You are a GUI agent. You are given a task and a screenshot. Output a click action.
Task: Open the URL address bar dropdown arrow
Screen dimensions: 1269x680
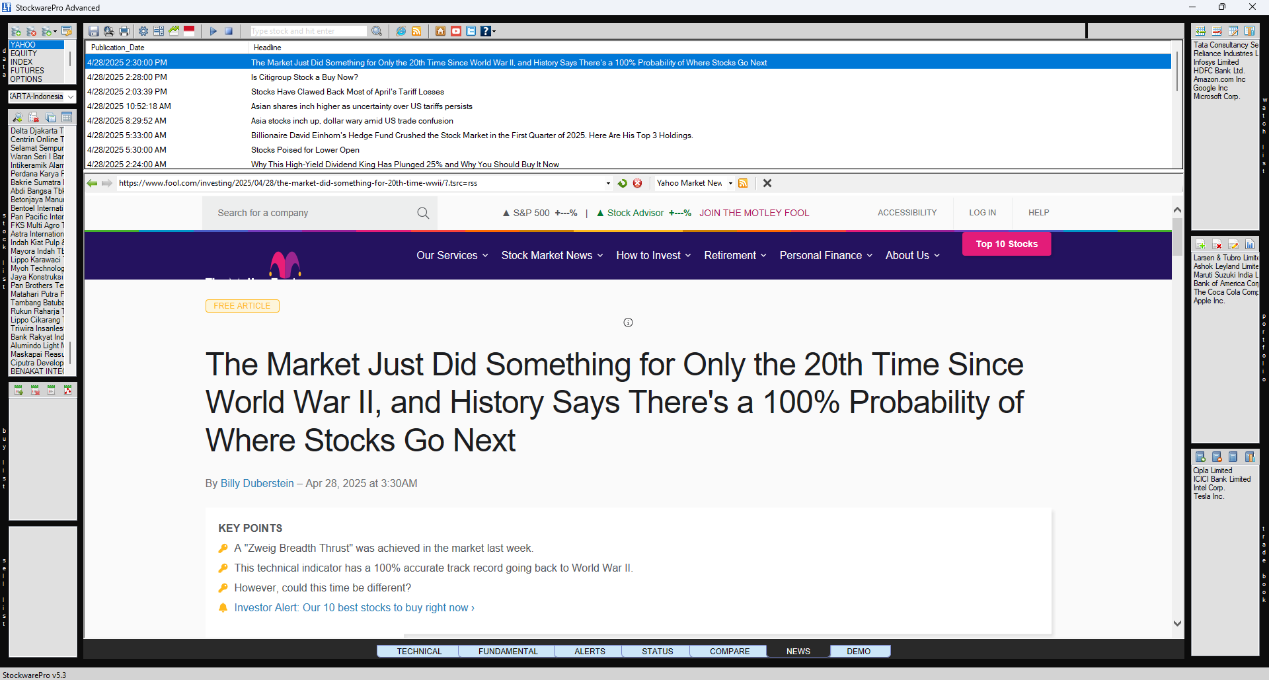[x=608, y=183]
